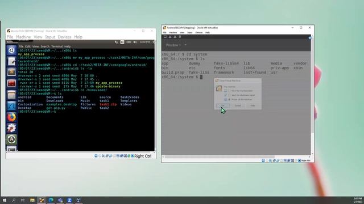This screenshot has height=204, width=364.
Task: Confirm with OK in Close Virtual Machine dialog
Action: pos(222,105)
